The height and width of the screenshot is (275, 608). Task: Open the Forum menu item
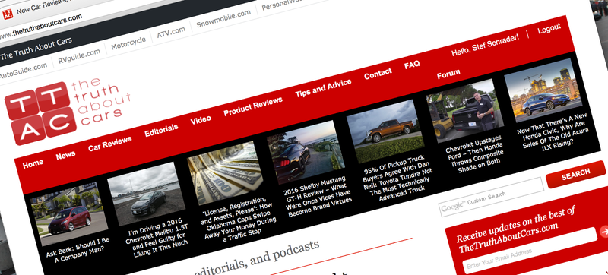coord(448,73)
